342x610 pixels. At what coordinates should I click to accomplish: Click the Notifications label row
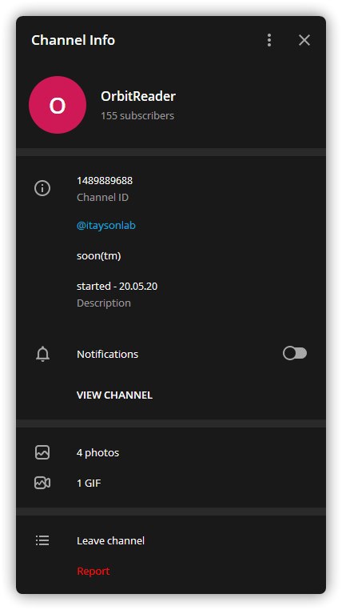tap(171, 354)
